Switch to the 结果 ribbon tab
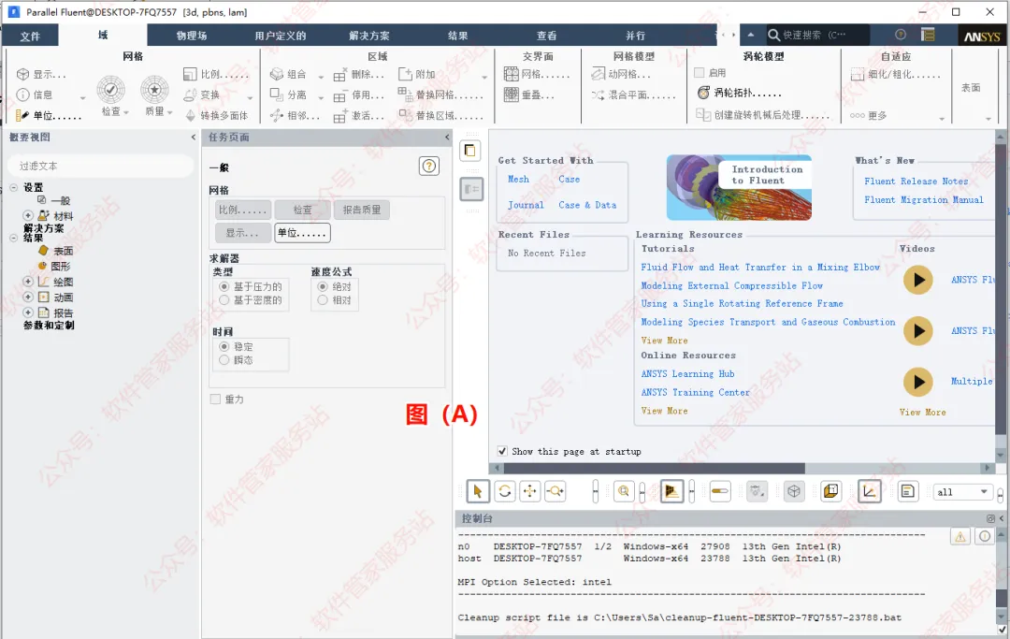 pos(458,36)
